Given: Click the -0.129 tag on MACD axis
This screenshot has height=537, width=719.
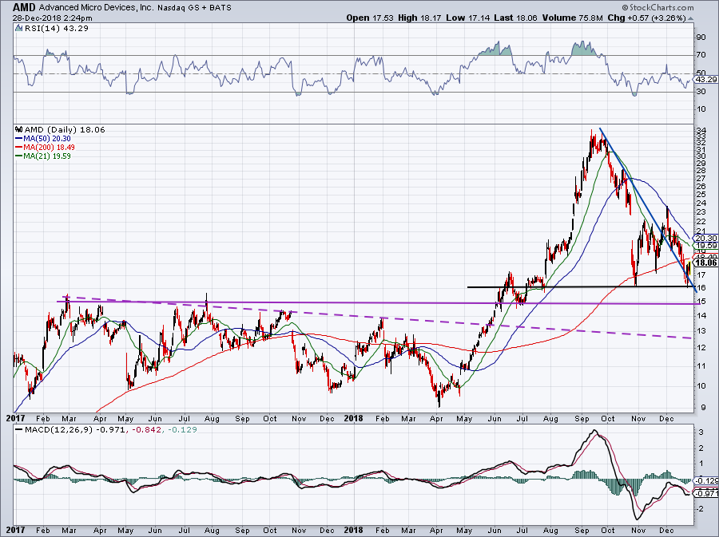Looking at the screenshot, I should click(x=706, y=481).
